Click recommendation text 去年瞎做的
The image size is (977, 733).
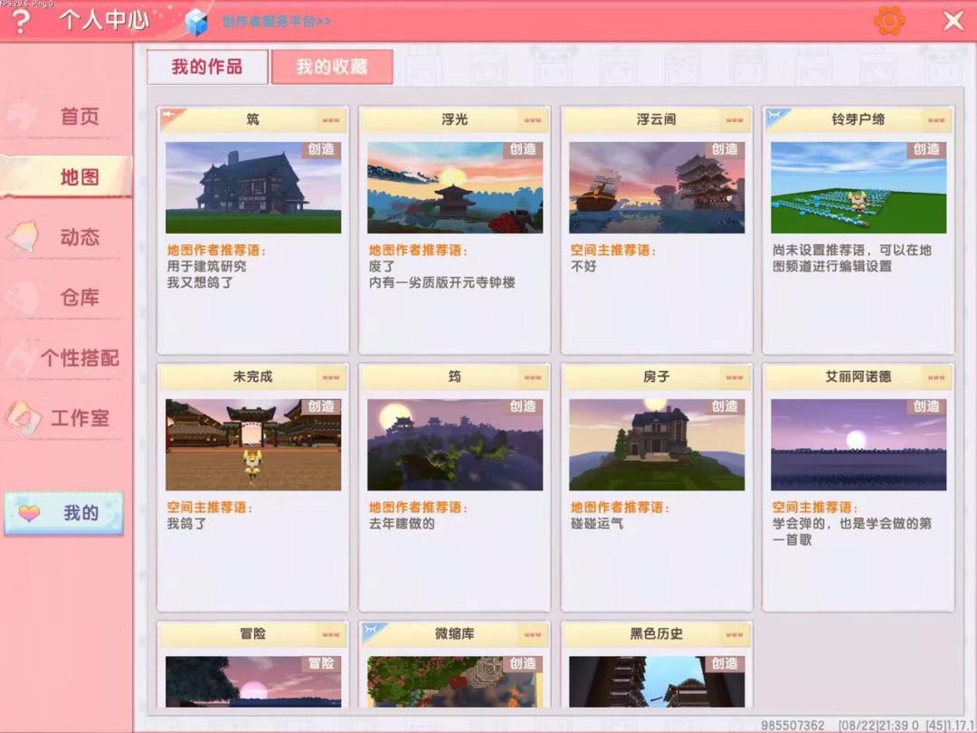(402, 524)
